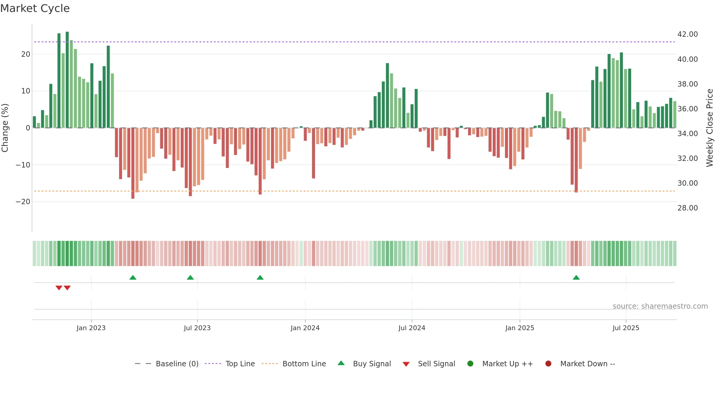718x403 pixels.
Task: Click the Jul 2024 axis label
Action: (x=412, y=328)
